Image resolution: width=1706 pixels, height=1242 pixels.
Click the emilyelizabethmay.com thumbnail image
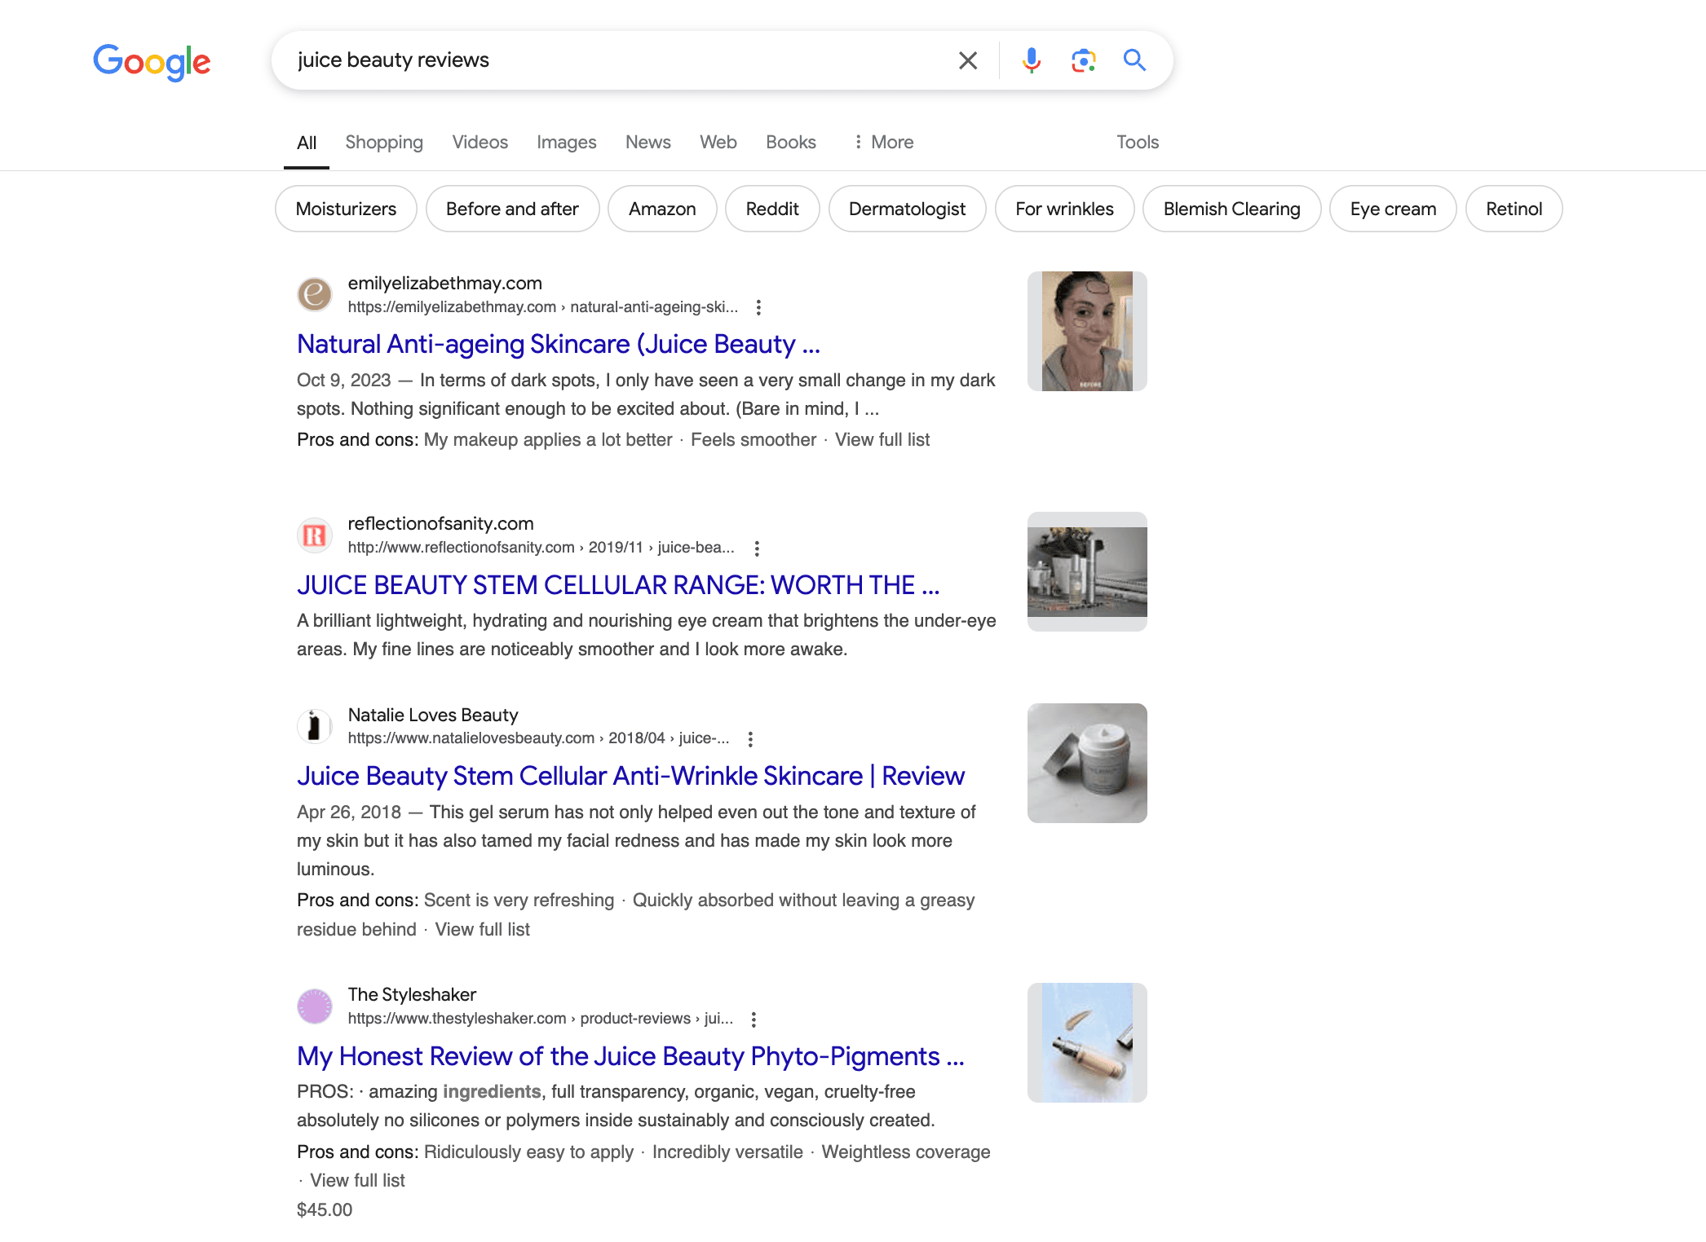[1086, 331]
